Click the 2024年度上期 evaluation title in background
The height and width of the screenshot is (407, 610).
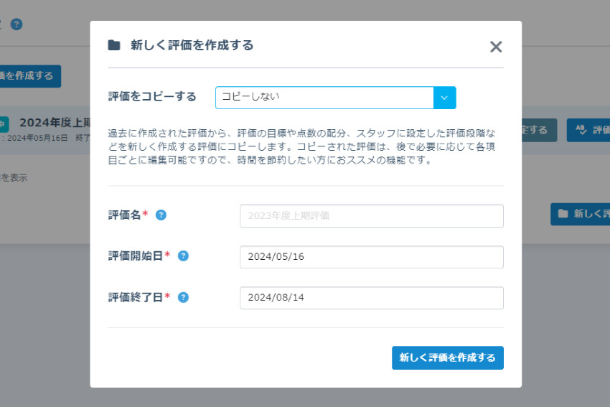[55, 123]
